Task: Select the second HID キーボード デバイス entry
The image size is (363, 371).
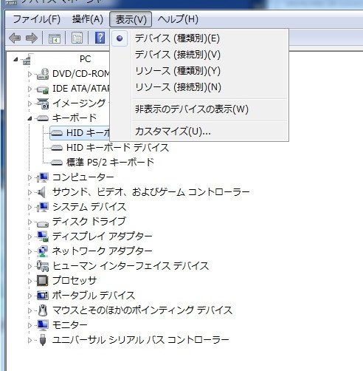Action: pos(117,148)
